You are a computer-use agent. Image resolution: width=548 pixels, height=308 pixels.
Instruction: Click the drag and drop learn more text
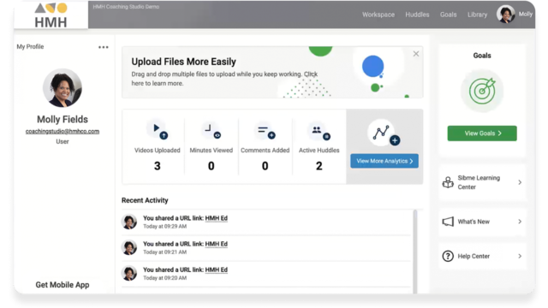224,79
